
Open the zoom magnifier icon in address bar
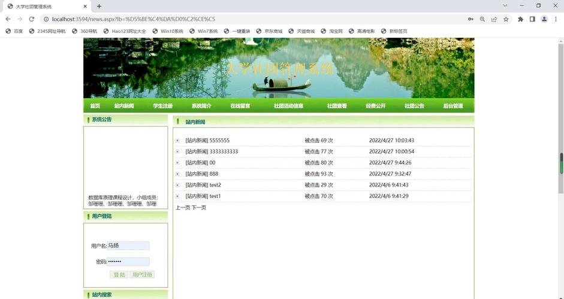482,19
